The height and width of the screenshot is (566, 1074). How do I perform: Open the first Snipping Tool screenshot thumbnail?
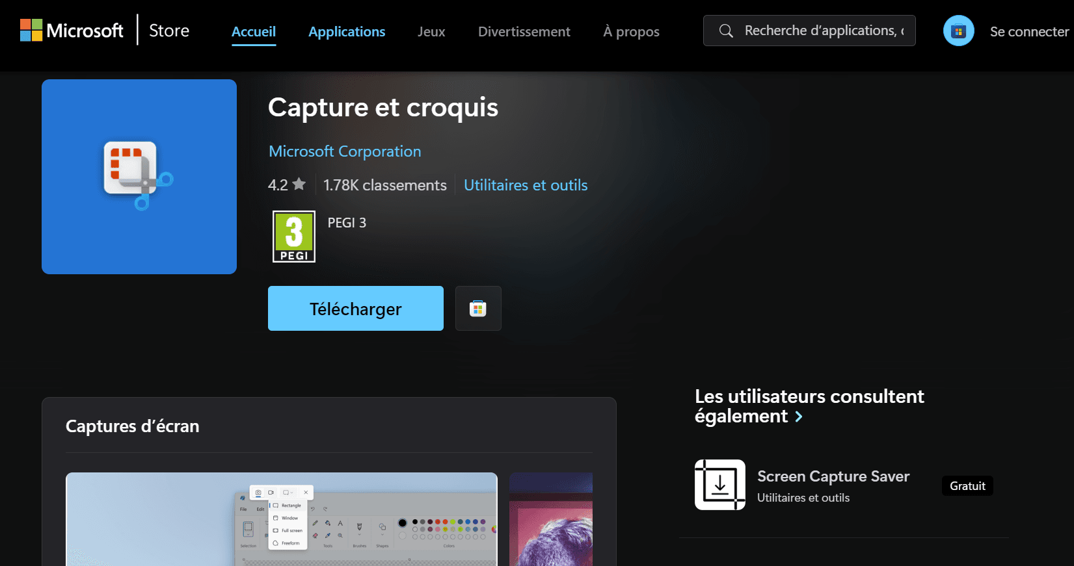coord(282,519)
